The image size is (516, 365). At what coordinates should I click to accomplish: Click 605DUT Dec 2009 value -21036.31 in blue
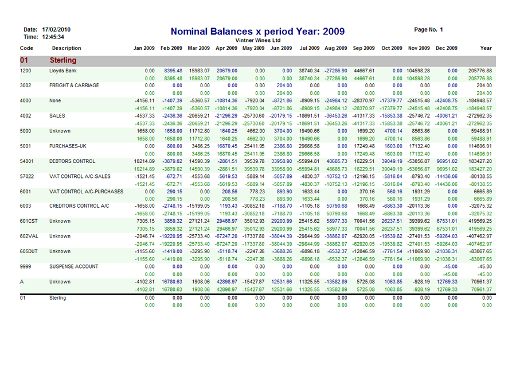(446, 251)
